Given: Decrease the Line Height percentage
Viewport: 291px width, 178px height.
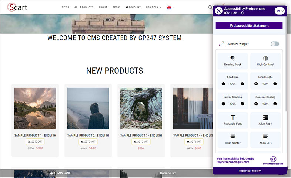Looking at the screenshot, I should pos(256,84).
